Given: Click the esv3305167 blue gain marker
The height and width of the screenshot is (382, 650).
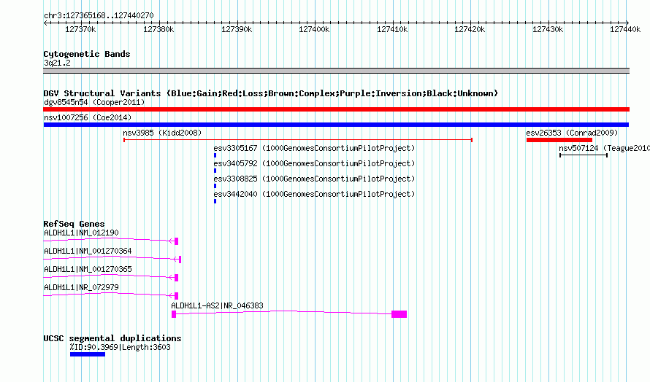Looking at the screenshot, I should (215, 155).
